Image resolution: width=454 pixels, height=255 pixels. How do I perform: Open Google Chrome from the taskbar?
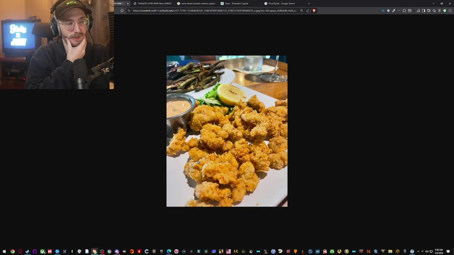point(12,251)
